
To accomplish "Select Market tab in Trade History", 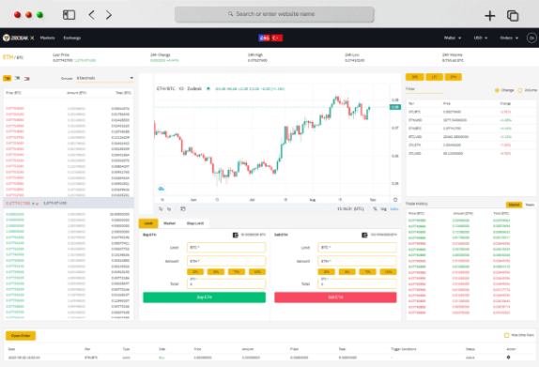I will pyautogui.click(x=514, y=205).
